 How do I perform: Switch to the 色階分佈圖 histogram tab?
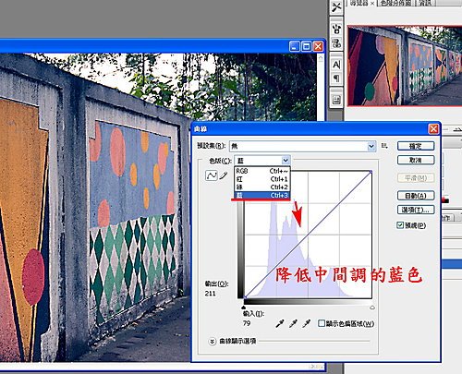(395, 3)
